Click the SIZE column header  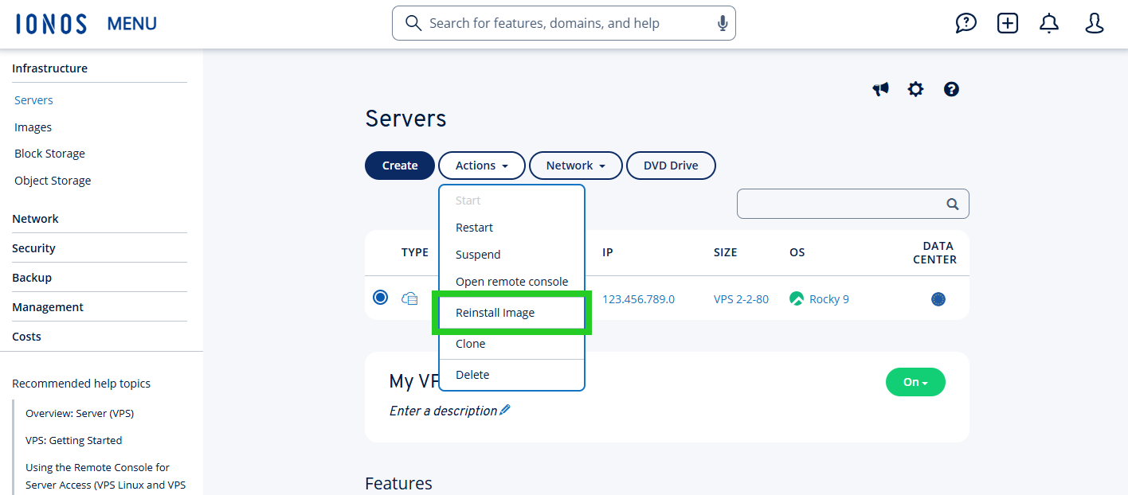(x=726, y=252)
